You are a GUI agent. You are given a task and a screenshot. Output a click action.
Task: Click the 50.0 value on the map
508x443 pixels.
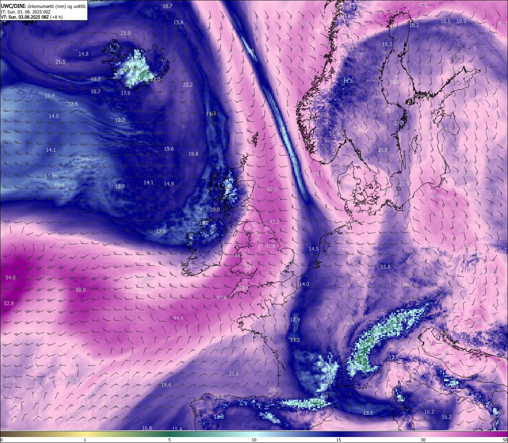[81, 290]
